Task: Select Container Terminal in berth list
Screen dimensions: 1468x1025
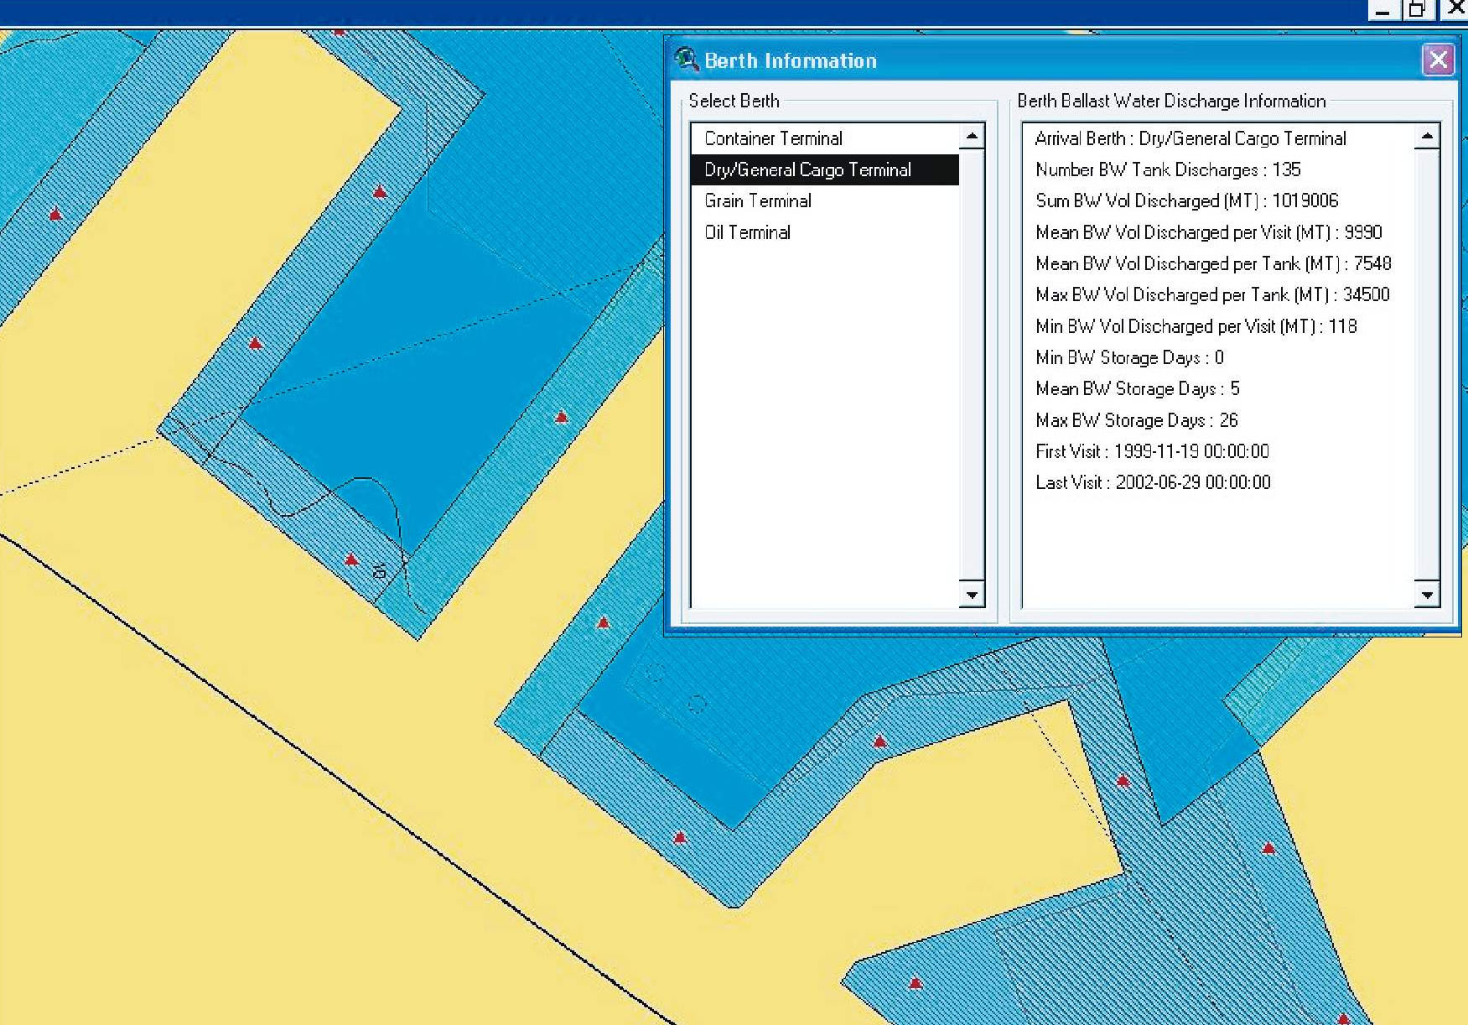Action: 772,138
